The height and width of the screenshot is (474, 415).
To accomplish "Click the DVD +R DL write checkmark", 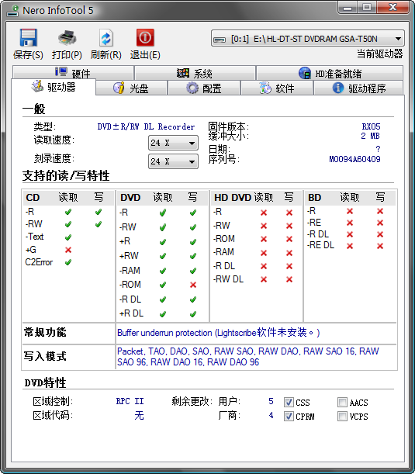I will click(193, 314).
